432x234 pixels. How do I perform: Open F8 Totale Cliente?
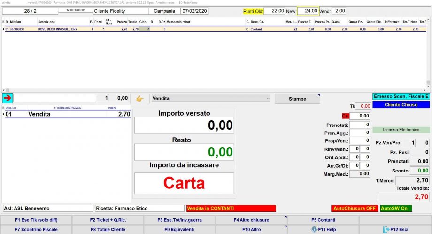pyautogui.click(x=108, y=229)
